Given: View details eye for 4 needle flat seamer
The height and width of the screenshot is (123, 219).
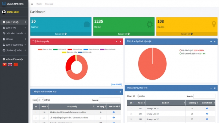Looking at the screenshot, I should 113,112.
